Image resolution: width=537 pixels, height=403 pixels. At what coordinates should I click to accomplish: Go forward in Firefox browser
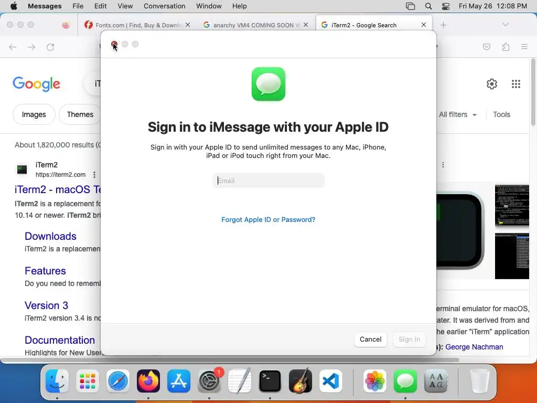pyautogui.click(x=31, y=47)
